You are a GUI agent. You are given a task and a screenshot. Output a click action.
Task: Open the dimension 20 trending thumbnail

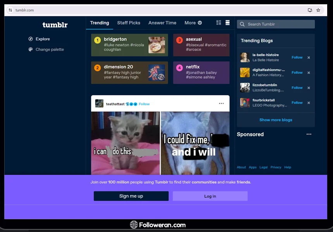coord(156,73)
